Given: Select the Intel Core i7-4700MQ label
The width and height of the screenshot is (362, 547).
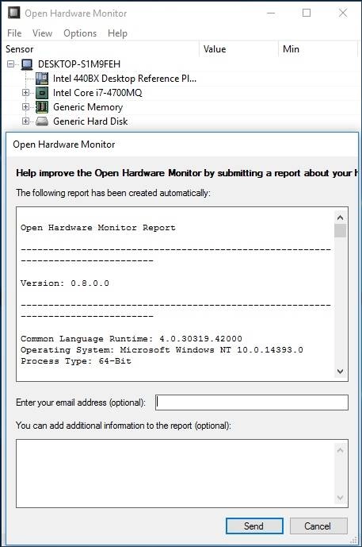Looking at the screenshot, I should click(97, 93).
